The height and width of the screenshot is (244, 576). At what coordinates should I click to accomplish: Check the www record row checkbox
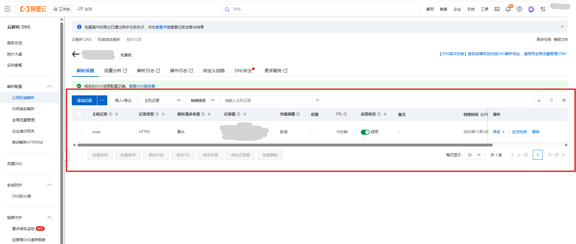79,132
